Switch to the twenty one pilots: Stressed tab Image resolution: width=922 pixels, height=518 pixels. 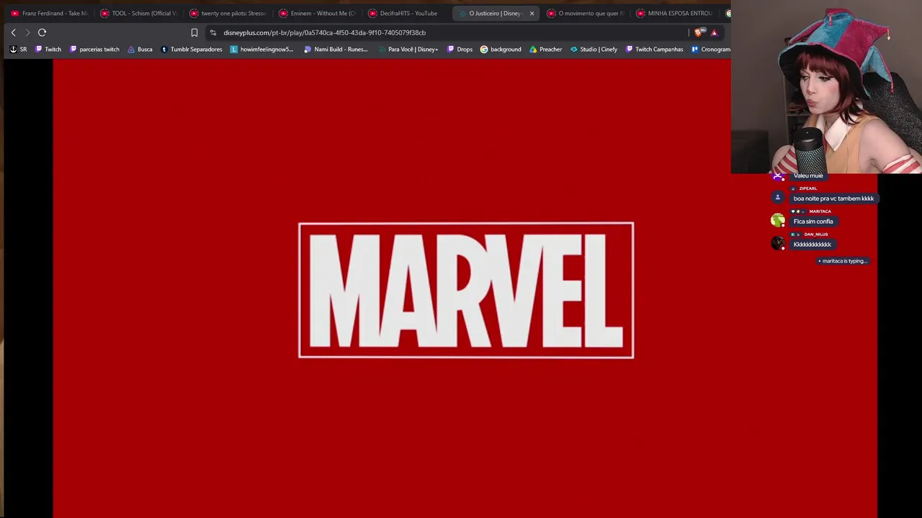click(228, 13)
